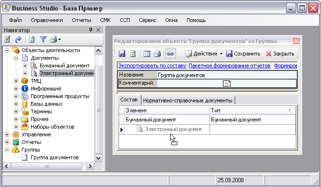Screen dimensions: 321x187
Task: Click the row selector arrow of Электронный документ
Action: tap(122, 130)
